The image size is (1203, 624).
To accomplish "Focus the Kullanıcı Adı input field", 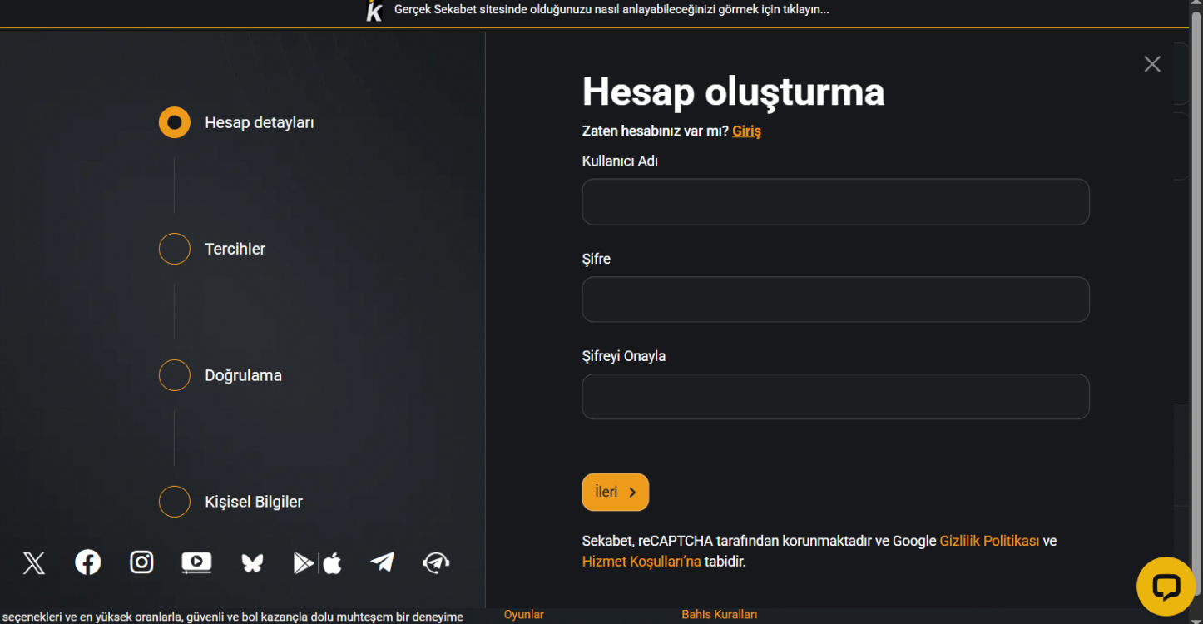I will 835,202.
